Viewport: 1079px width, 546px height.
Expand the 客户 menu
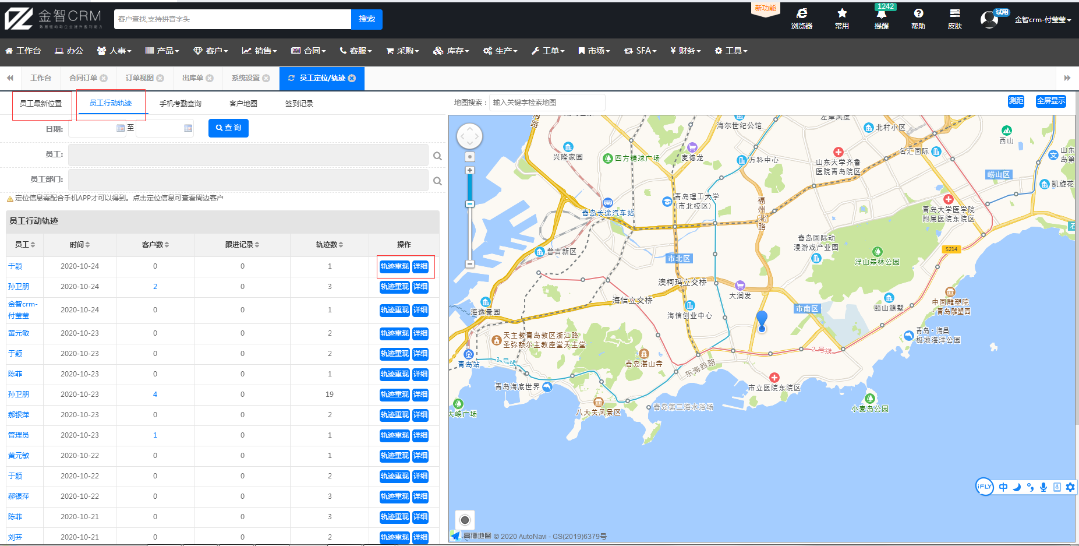(211, 51)
